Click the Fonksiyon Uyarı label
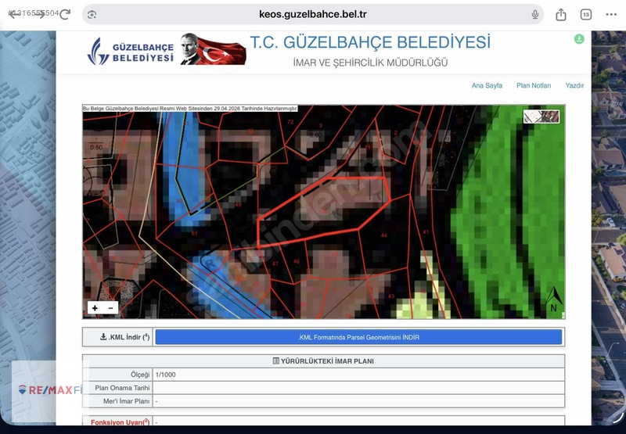 pyautogui.click(x=121, y=421)
